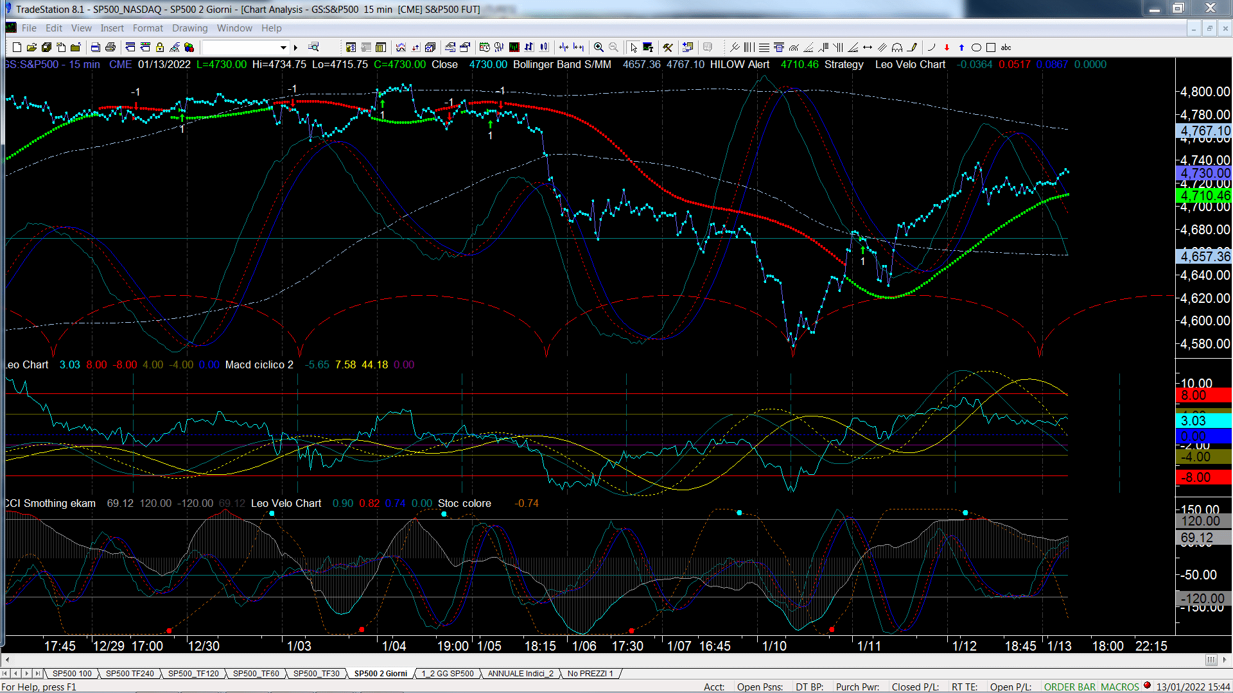Select the double-headed horizontal arrow tool
This screenshot has height=693, width=1233.
coord(868,47)
